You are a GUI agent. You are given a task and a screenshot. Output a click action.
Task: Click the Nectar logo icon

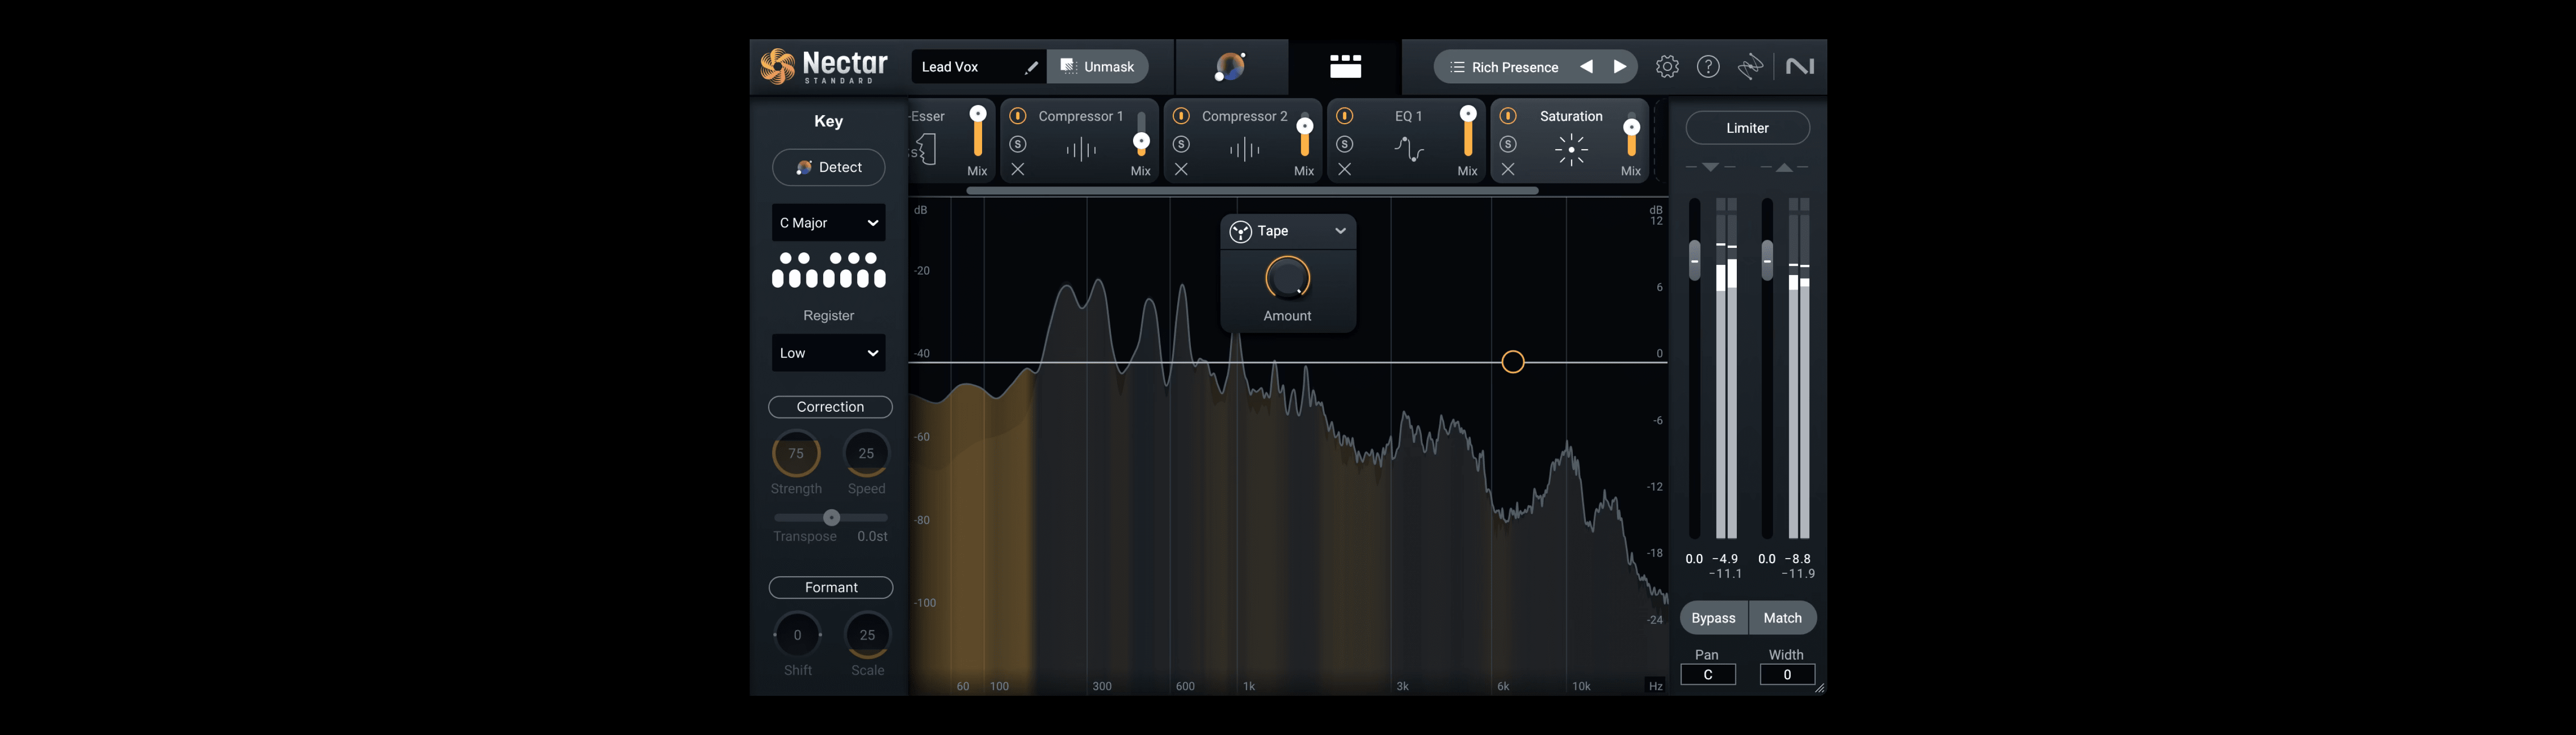point(777,67)
